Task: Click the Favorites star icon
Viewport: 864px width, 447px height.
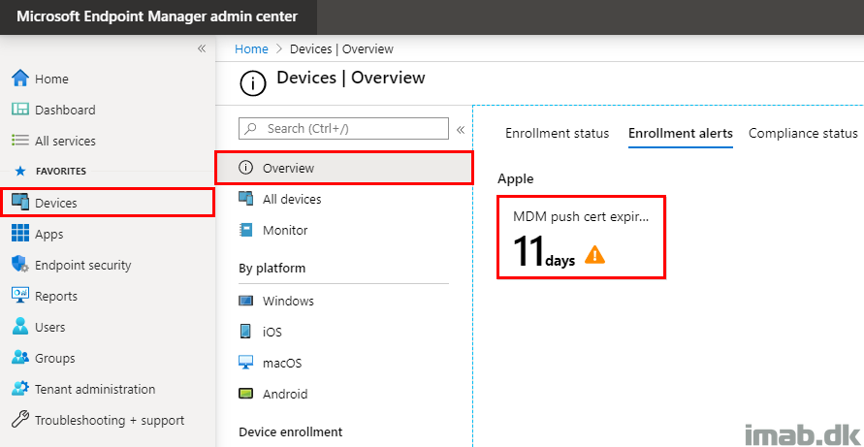Action: tap(20, 172)
